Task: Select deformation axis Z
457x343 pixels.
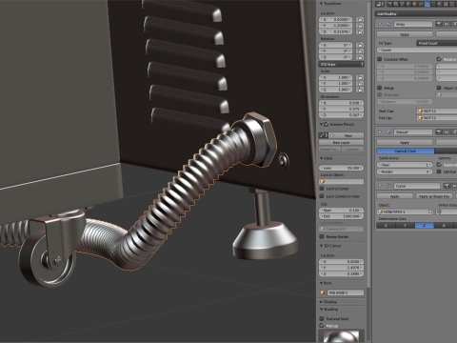Action: pos(424,225)
